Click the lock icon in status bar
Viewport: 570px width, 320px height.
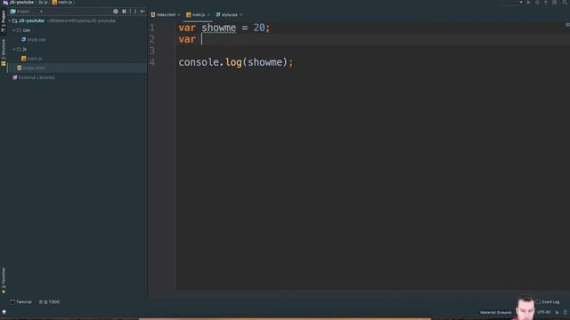557,312
